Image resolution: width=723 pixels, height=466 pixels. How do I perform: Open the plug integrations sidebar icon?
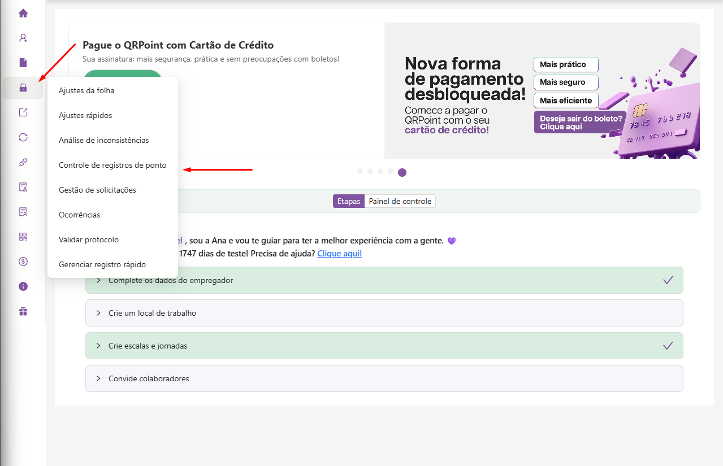coord(23,162)
